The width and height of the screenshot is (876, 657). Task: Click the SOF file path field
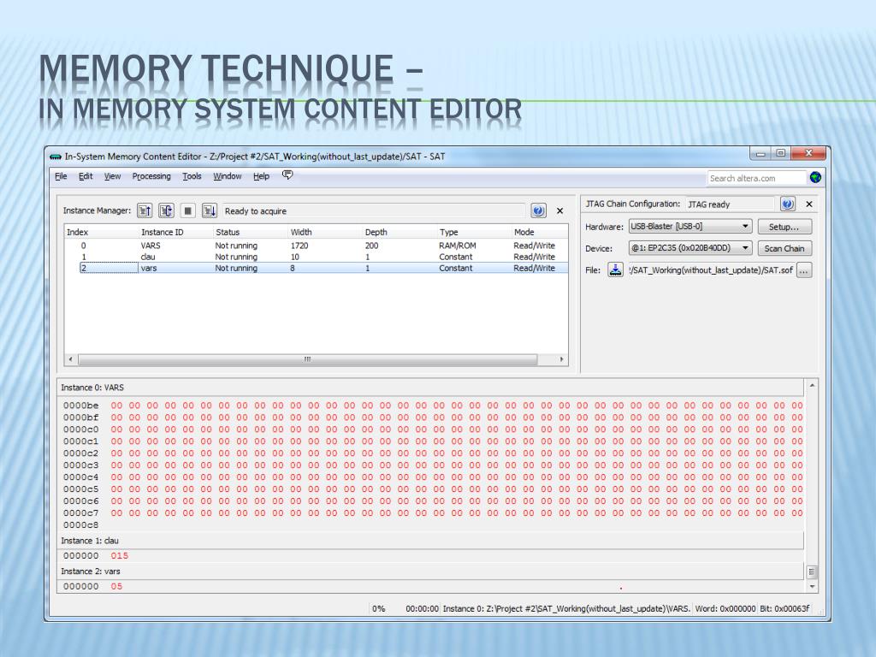click(x=711, y=270)
